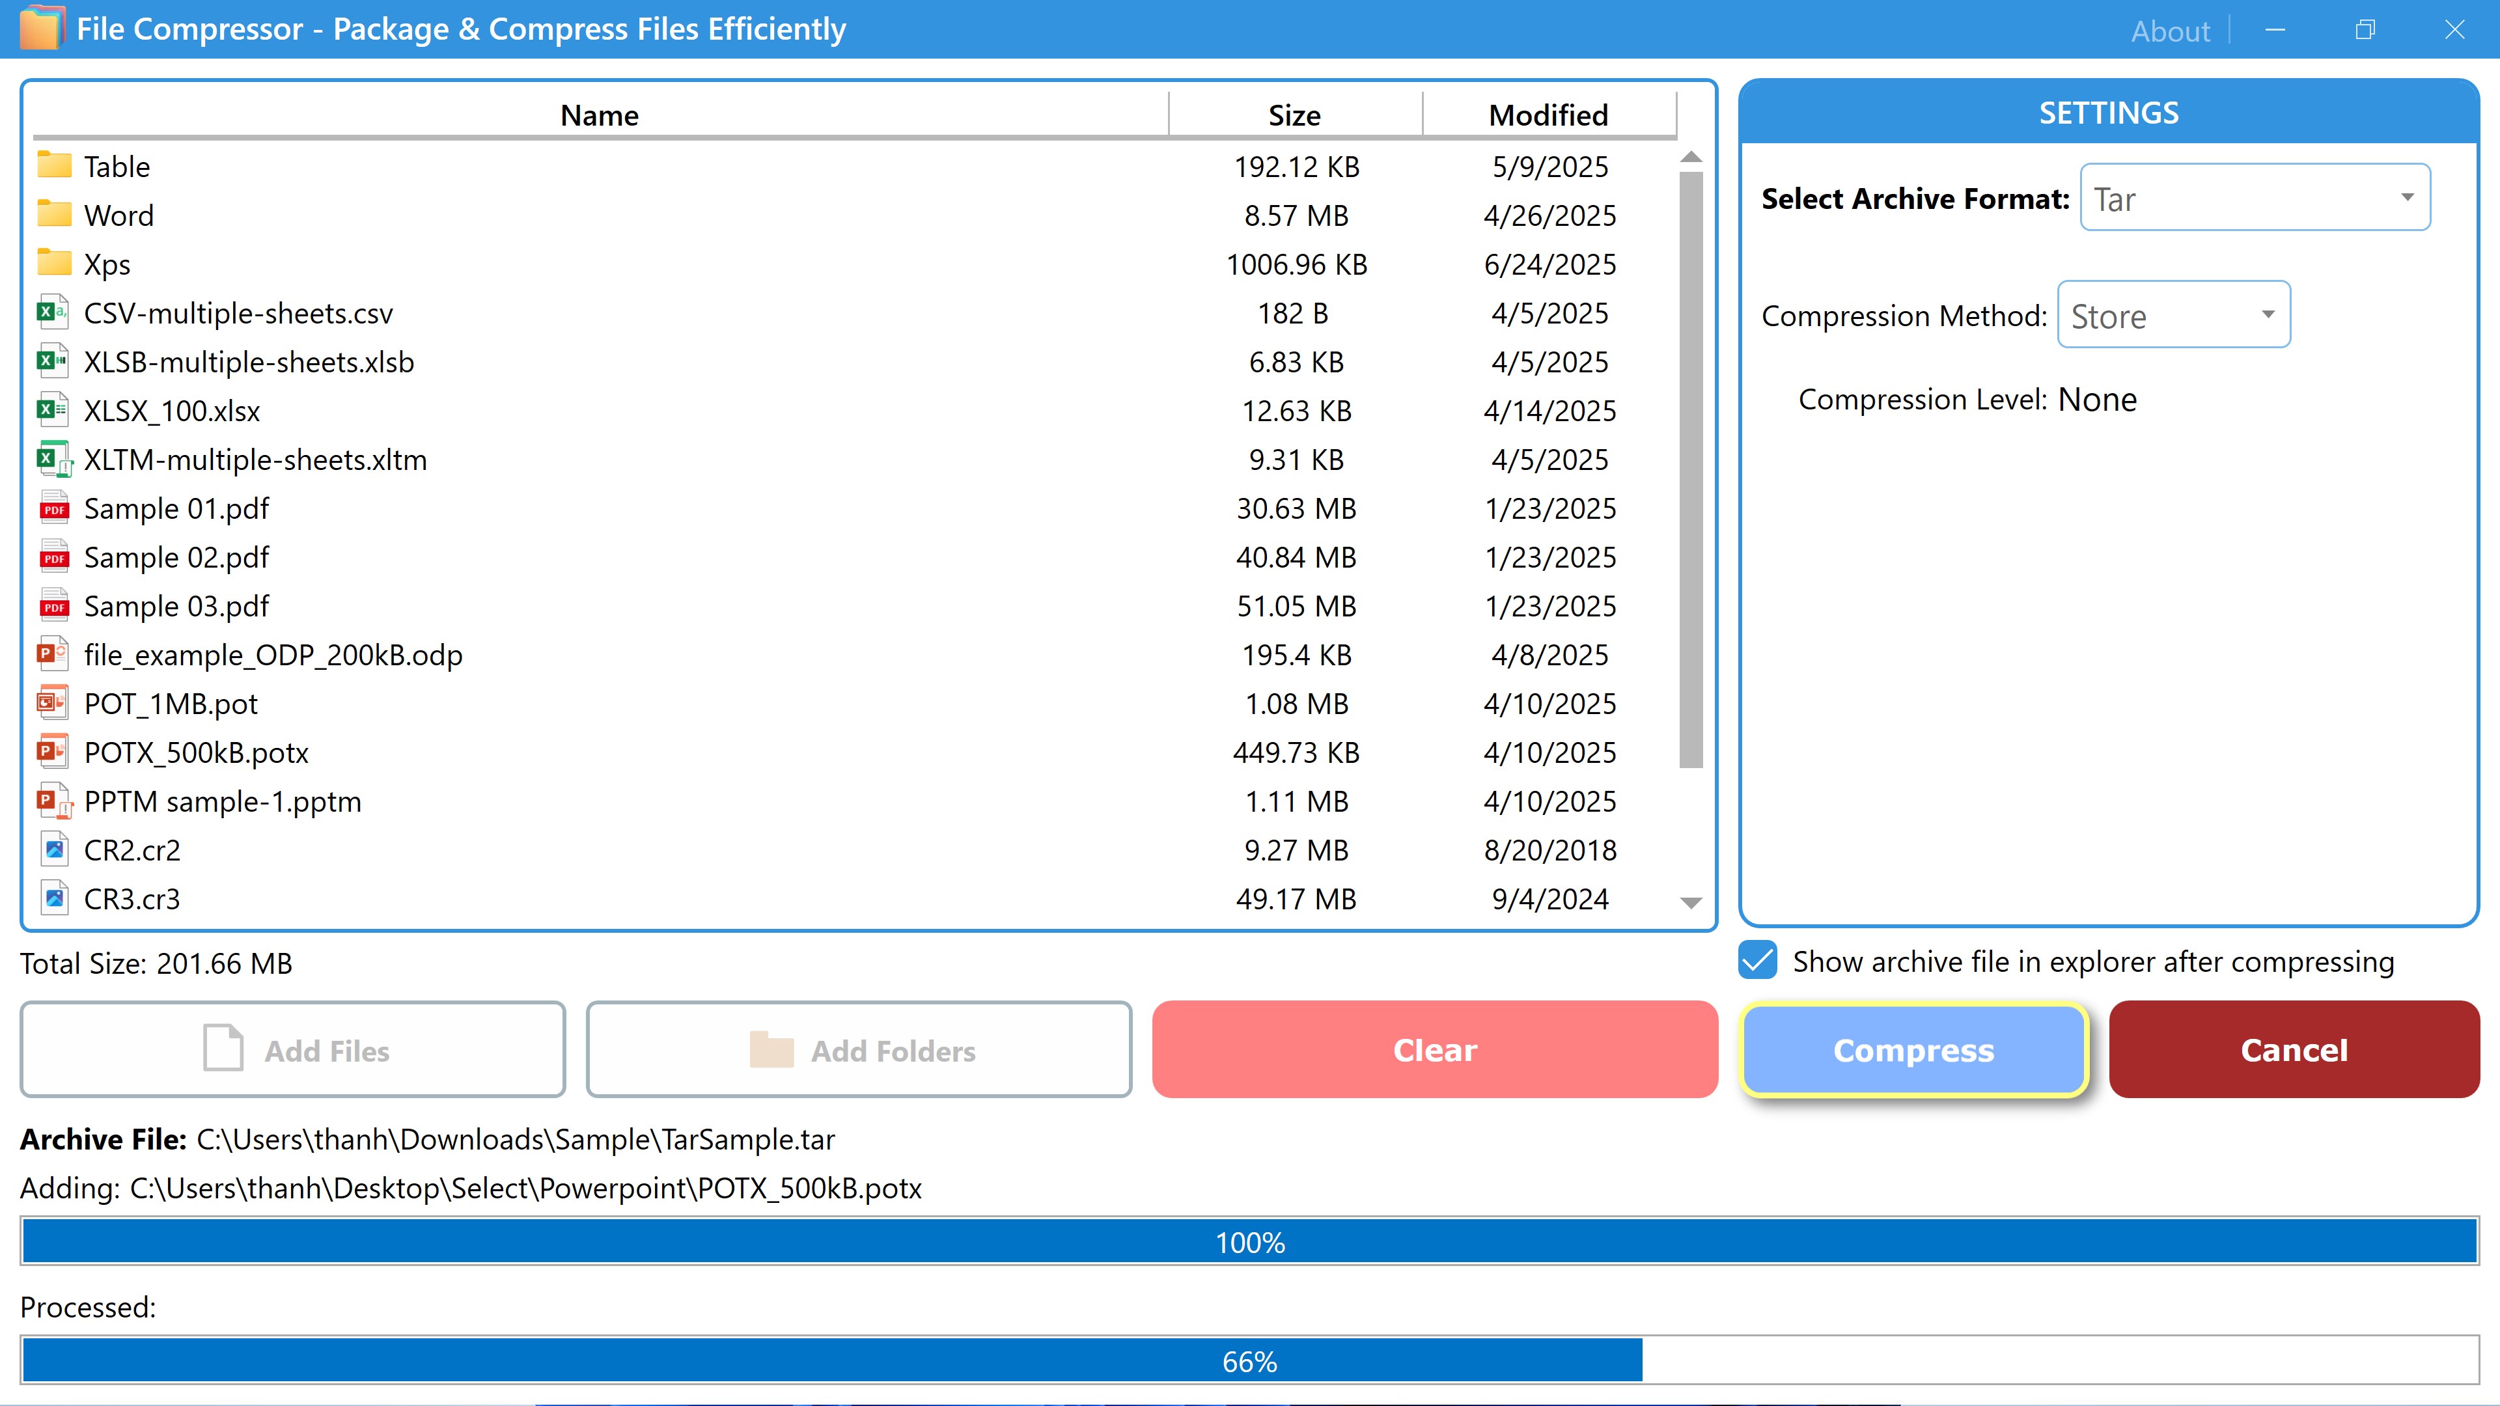Viewport: 2500px width, 1406px height.
Task: Click the Xps folder icon
Action: pos(54,263)
